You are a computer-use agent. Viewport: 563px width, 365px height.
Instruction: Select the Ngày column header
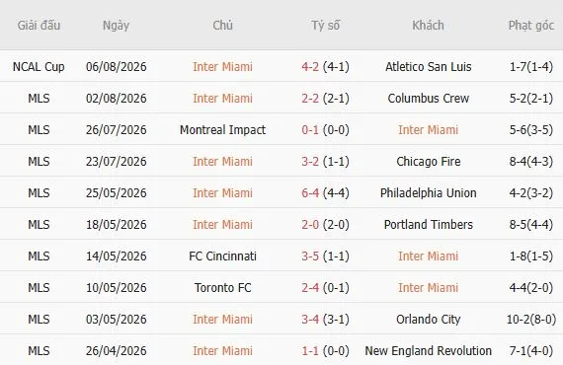116,26
